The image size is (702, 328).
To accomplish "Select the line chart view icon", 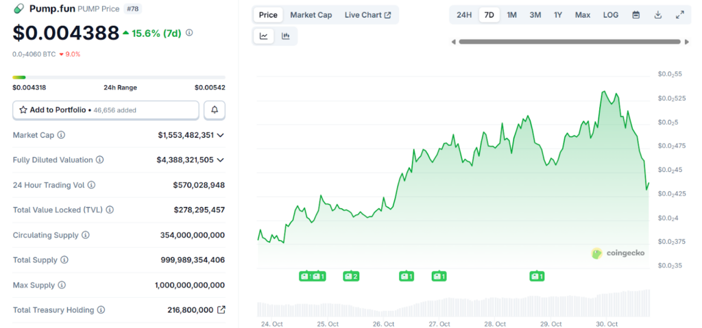I will click(x=263, y=36).
